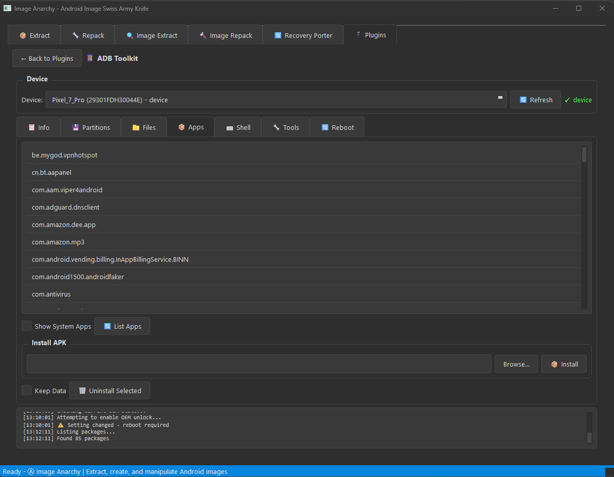614x477 pixels.
Task: Click the Reboot arrows icon
Action: pyautogui.click(x=325, y=127)
